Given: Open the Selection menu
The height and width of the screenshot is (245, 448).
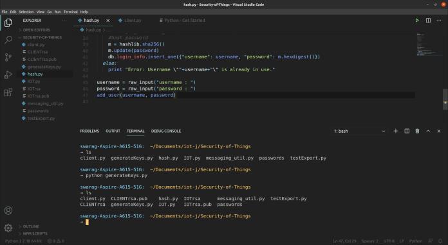Looking at the screenshot, I should [x=26, y=12].
